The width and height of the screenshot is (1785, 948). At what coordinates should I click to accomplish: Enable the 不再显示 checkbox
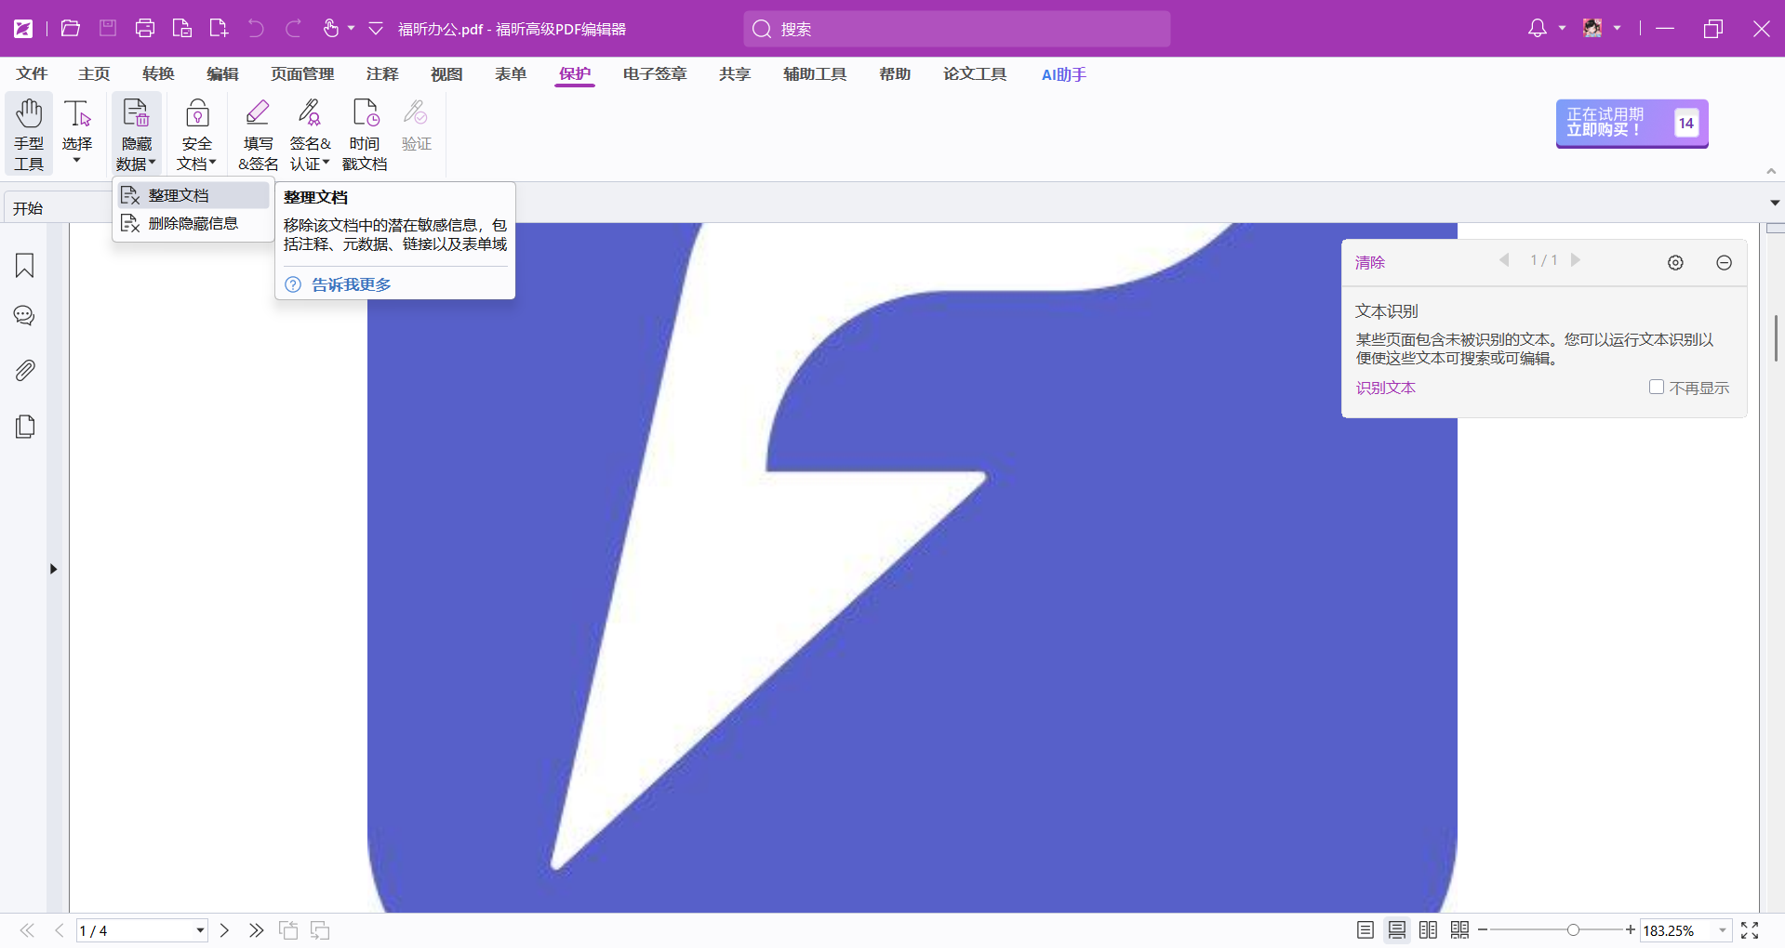click(x=1657, y=387)
